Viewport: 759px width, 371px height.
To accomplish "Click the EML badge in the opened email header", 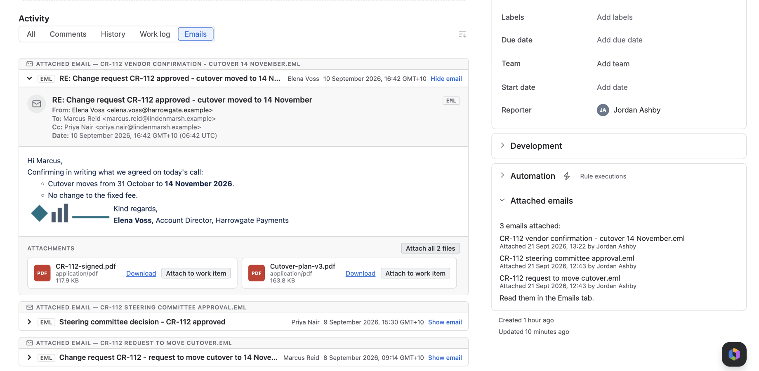I will click(x=451, y=101).
